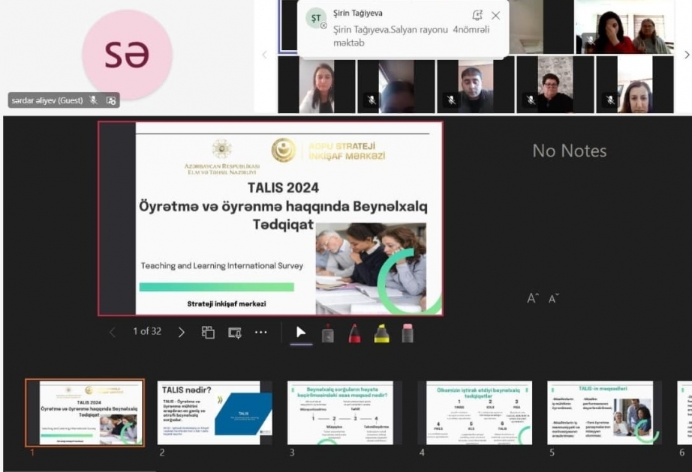
Task: Click the '1 of 32' slide counter
Action: [x=147, y=331]
